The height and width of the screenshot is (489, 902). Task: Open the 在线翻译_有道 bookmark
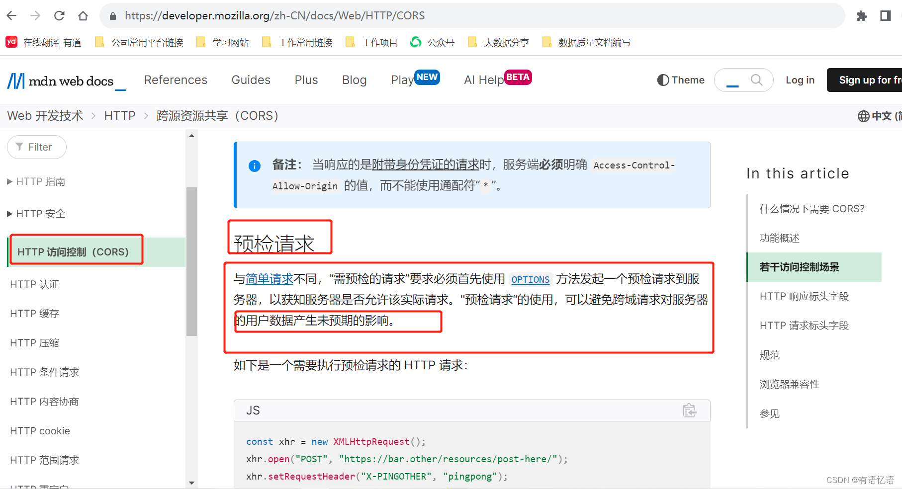pos(44,42)
